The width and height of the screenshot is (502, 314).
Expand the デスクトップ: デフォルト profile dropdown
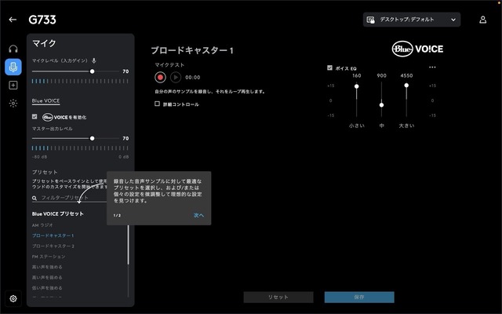click(412, 20)
